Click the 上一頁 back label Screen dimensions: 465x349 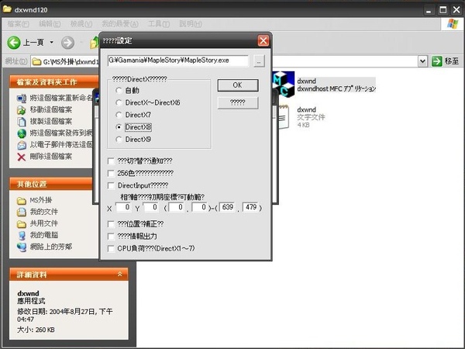[x=33, y=43]
